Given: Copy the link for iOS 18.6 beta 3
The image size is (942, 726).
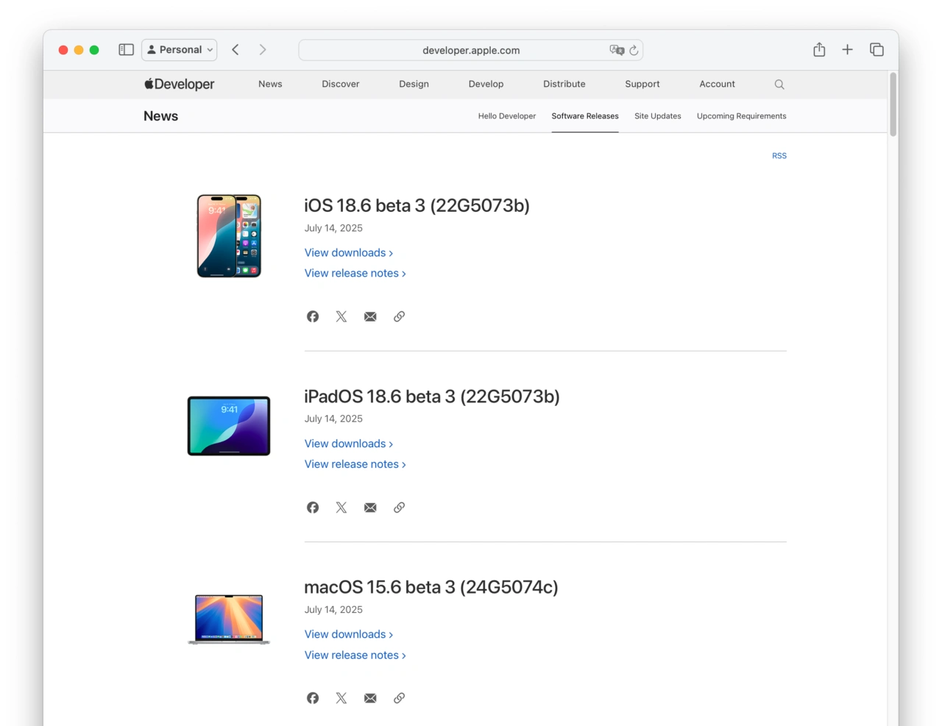Looking at the screenshot, I should [x=399, y=316].
